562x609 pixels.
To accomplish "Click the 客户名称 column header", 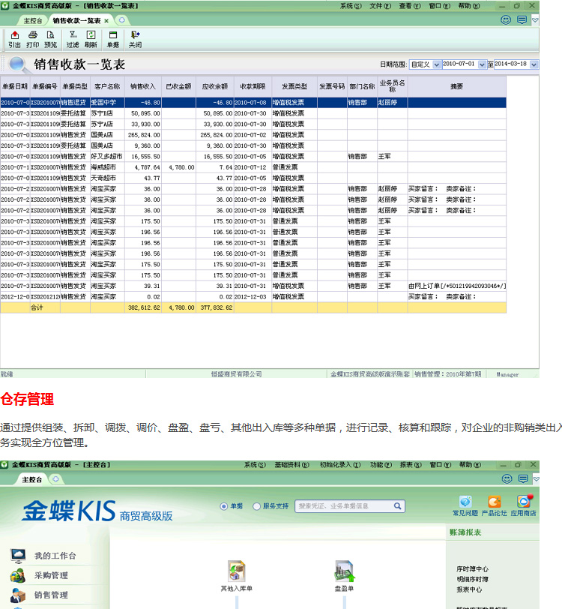I will point(106,86).
